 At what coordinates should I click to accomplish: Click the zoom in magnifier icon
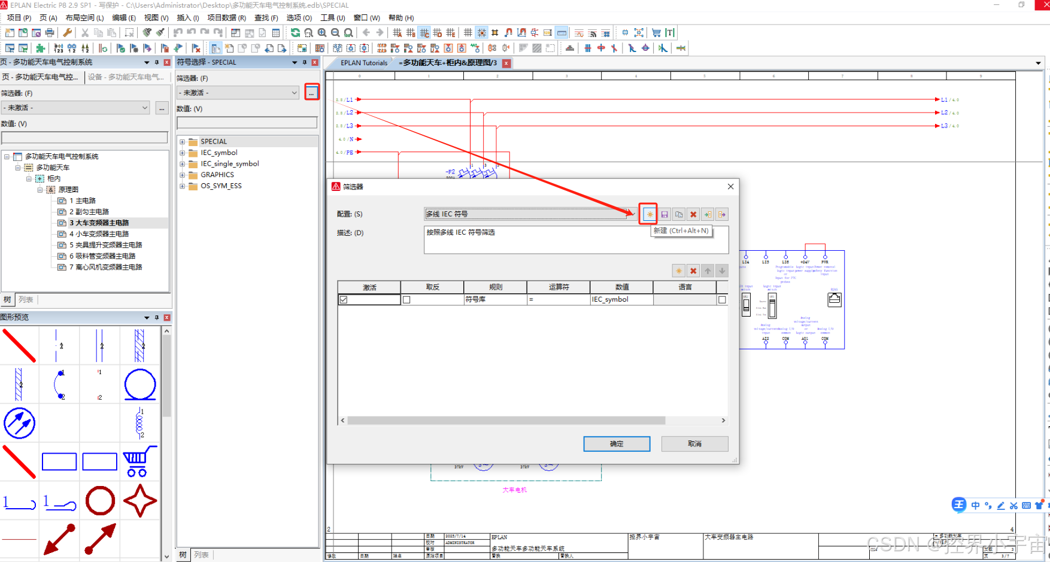pos(322,33)
